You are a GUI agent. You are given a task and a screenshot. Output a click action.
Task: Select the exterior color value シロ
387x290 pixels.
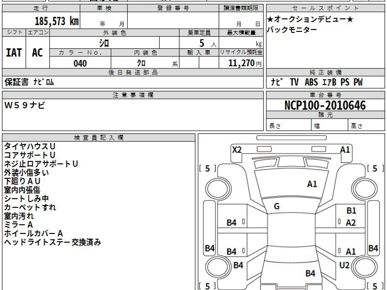(104, 43)
